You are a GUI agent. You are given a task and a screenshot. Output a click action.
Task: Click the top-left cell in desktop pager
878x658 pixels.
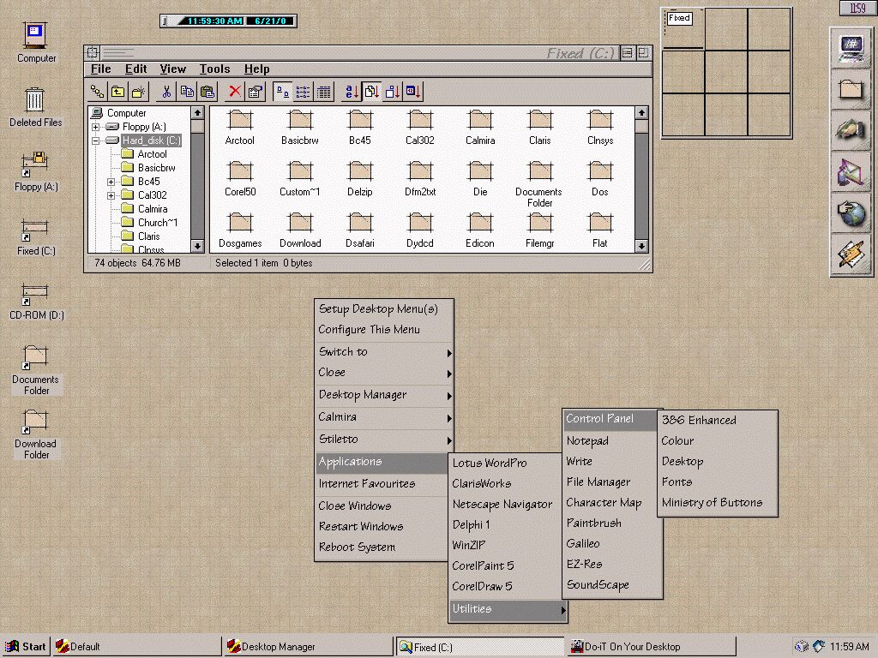click(x=683, y=28)
